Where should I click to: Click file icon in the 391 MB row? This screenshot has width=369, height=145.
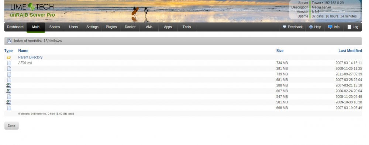pyautogui.click(x=9, y=68)
